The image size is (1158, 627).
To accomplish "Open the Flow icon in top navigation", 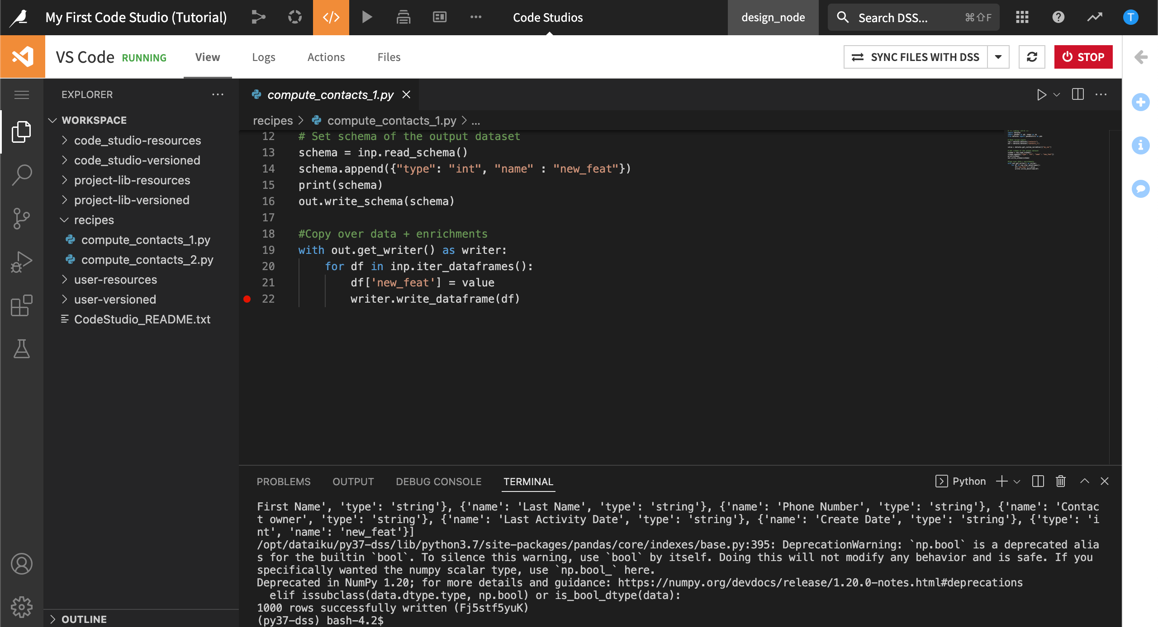I will [258, 17].
